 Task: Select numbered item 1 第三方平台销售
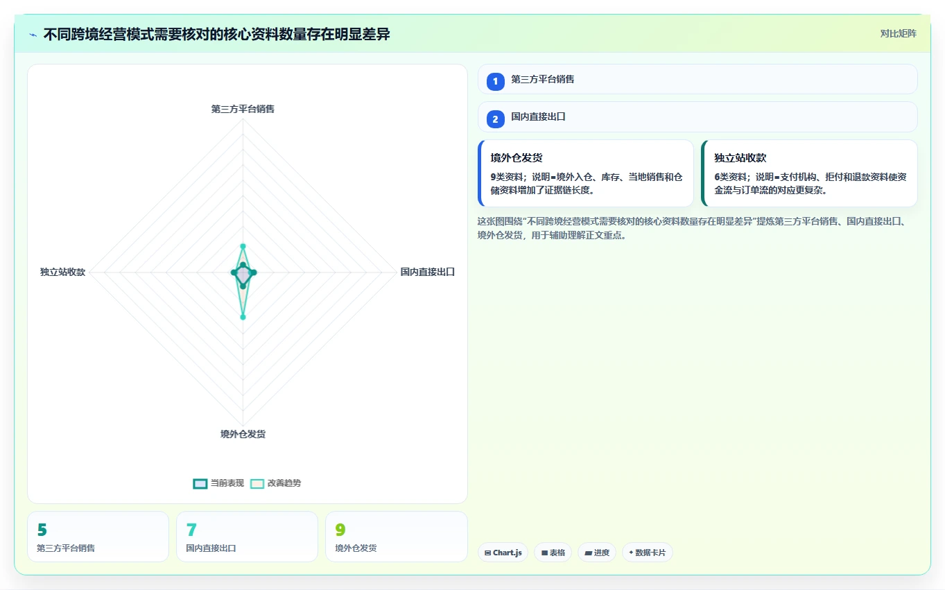[697, 79]
